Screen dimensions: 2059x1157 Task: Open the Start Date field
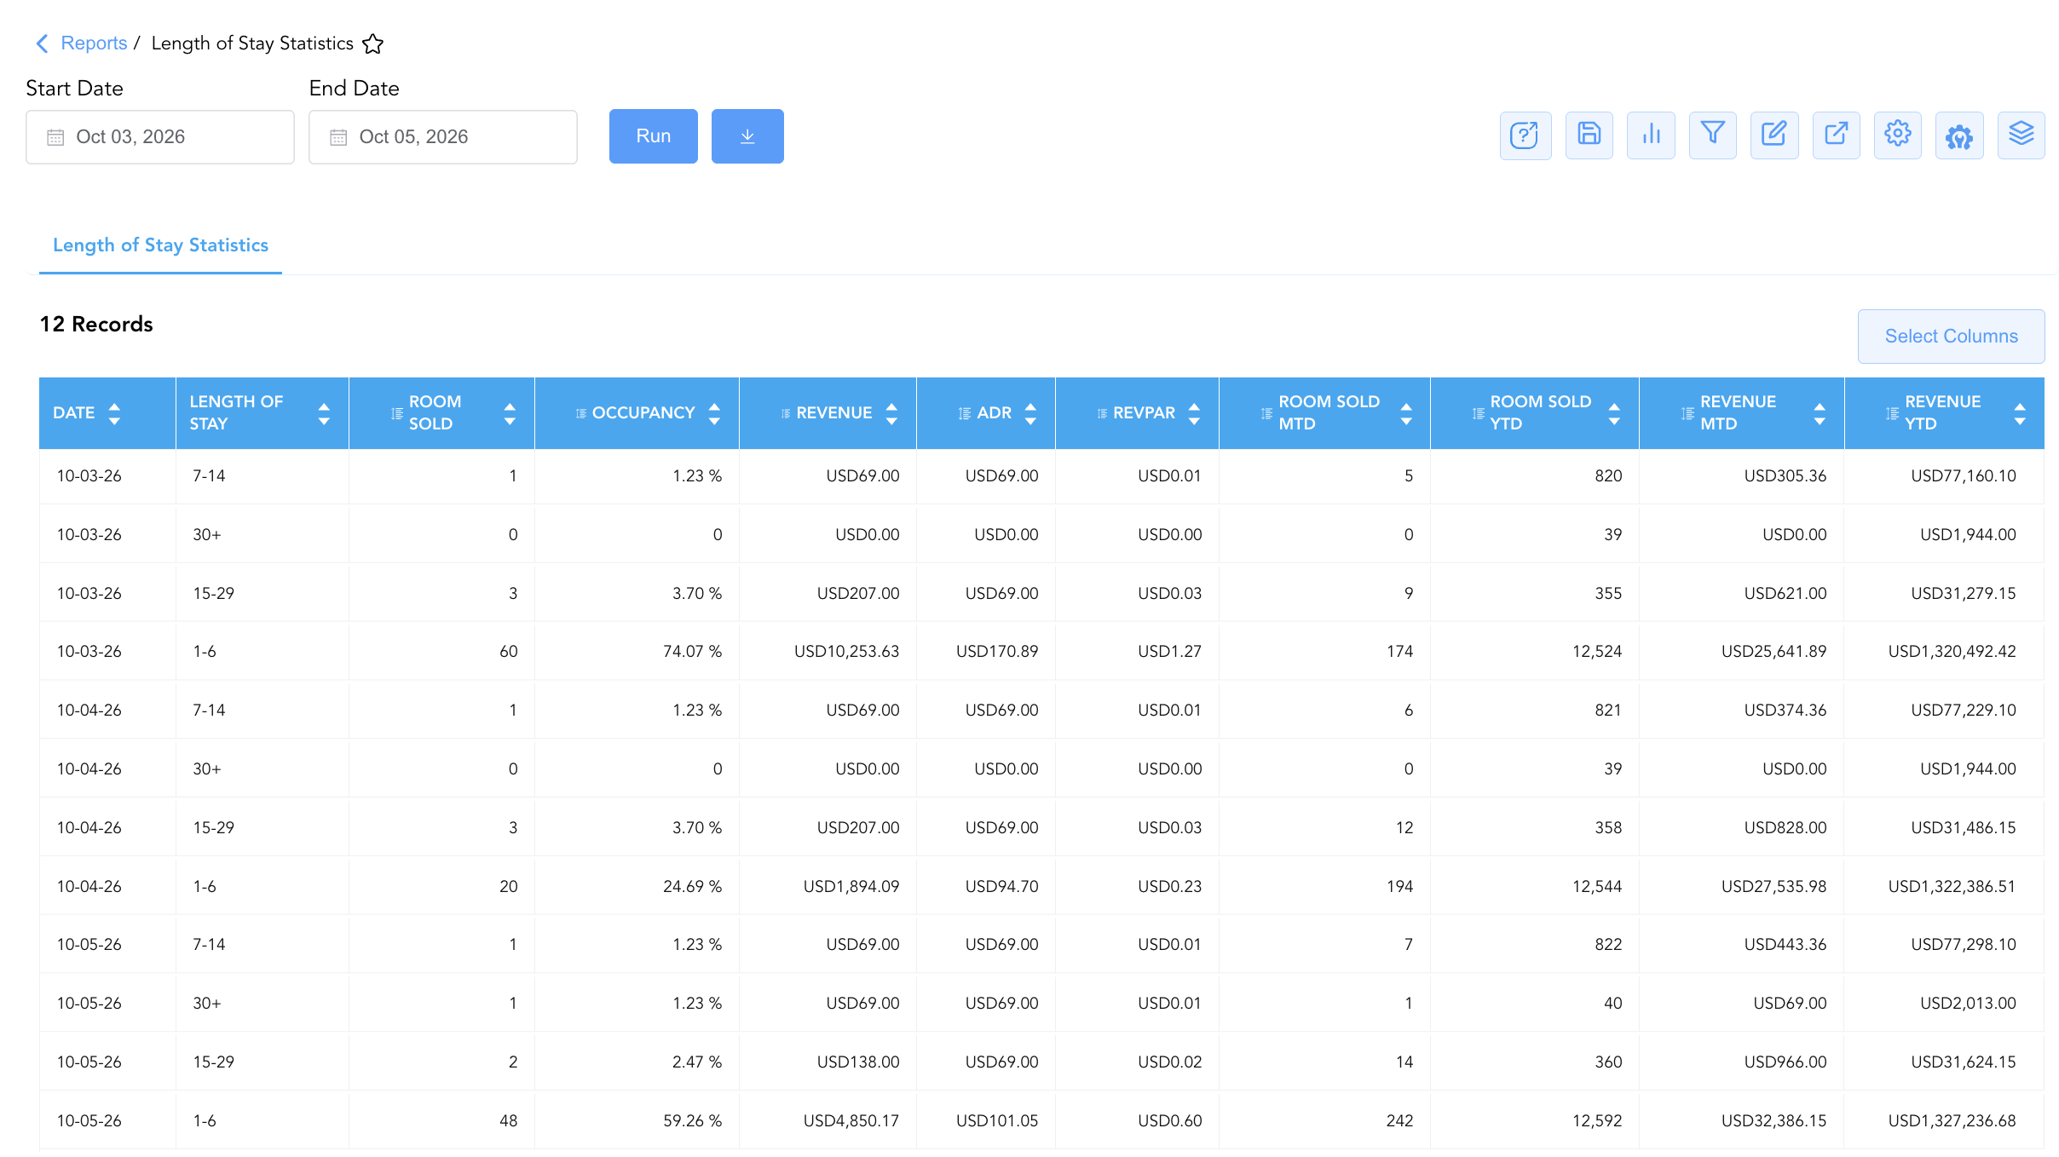[160, 137]
